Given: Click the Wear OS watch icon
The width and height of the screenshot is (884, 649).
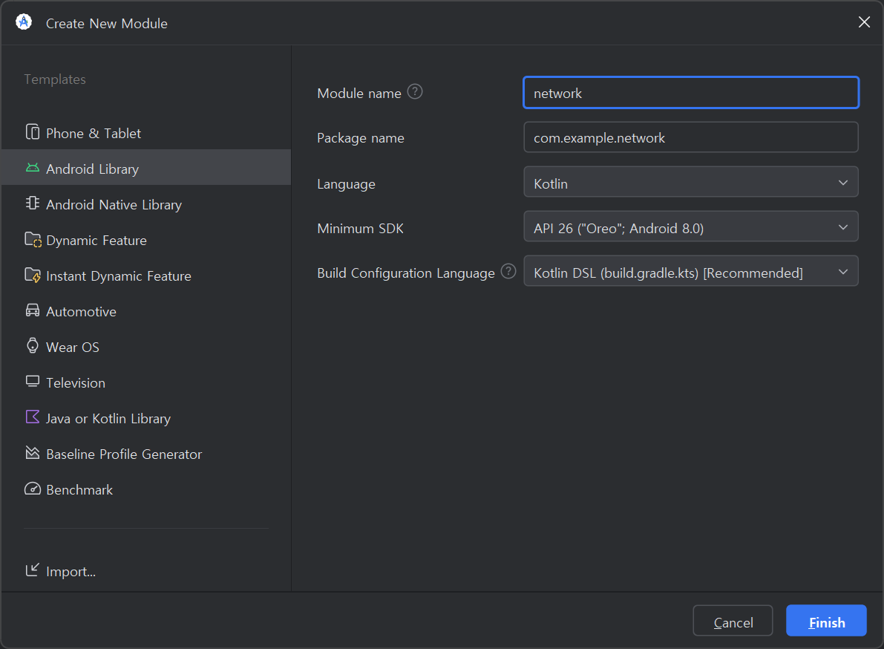Looking at the screenshot, I should click(33, 345).
